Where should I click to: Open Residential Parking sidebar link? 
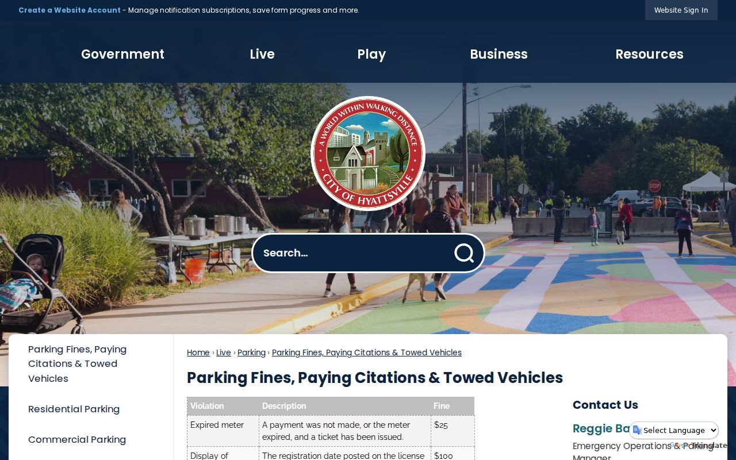74,409
